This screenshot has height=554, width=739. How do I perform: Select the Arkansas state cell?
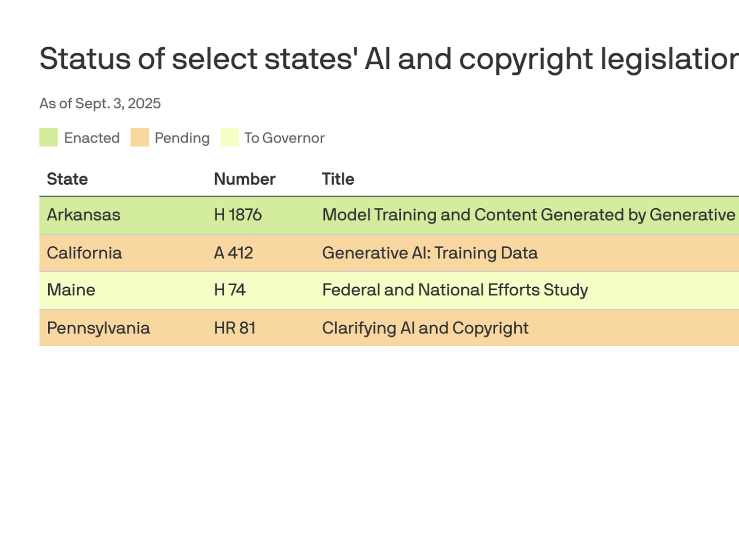click(x=84, y=215)
